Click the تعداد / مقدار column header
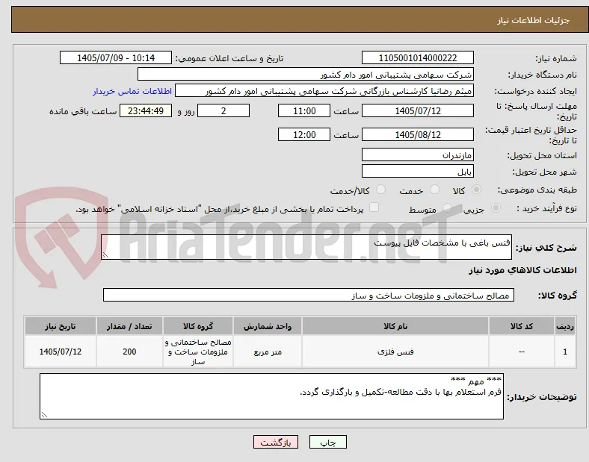Image resolution: width=589 pixels, height=462 pixels. pyautogui.click(x=129, y=326)
